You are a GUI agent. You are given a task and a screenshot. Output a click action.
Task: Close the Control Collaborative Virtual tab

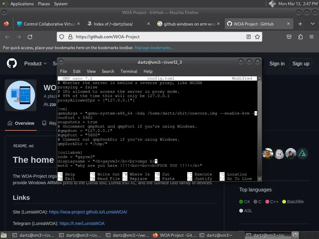(x=79, y=24)
